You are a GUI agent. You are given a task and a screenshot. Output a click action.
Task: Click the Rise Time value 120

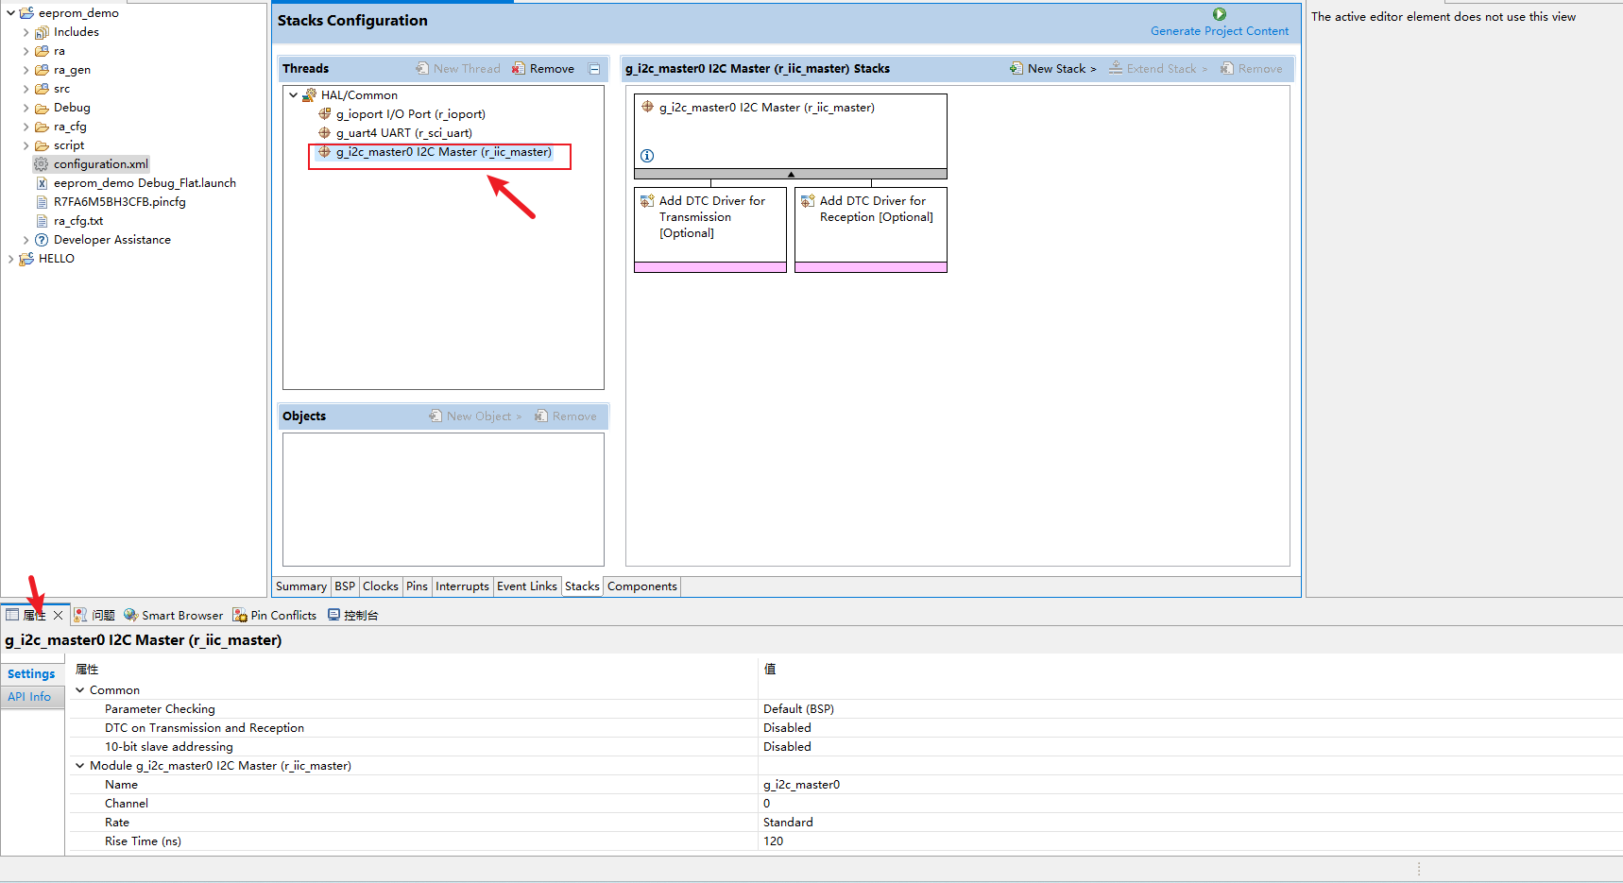coord(773,841)
